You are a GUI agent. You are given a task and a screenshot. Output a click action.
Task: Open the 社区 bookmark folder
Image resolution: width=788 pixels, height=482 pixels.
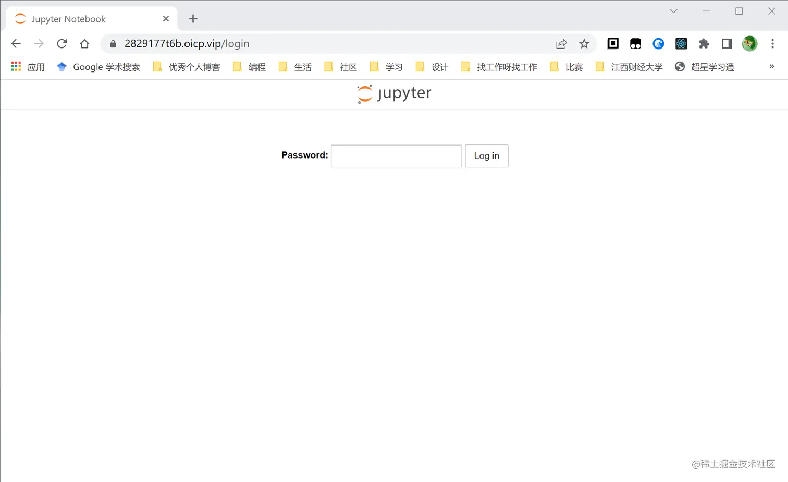click(341, 67)
